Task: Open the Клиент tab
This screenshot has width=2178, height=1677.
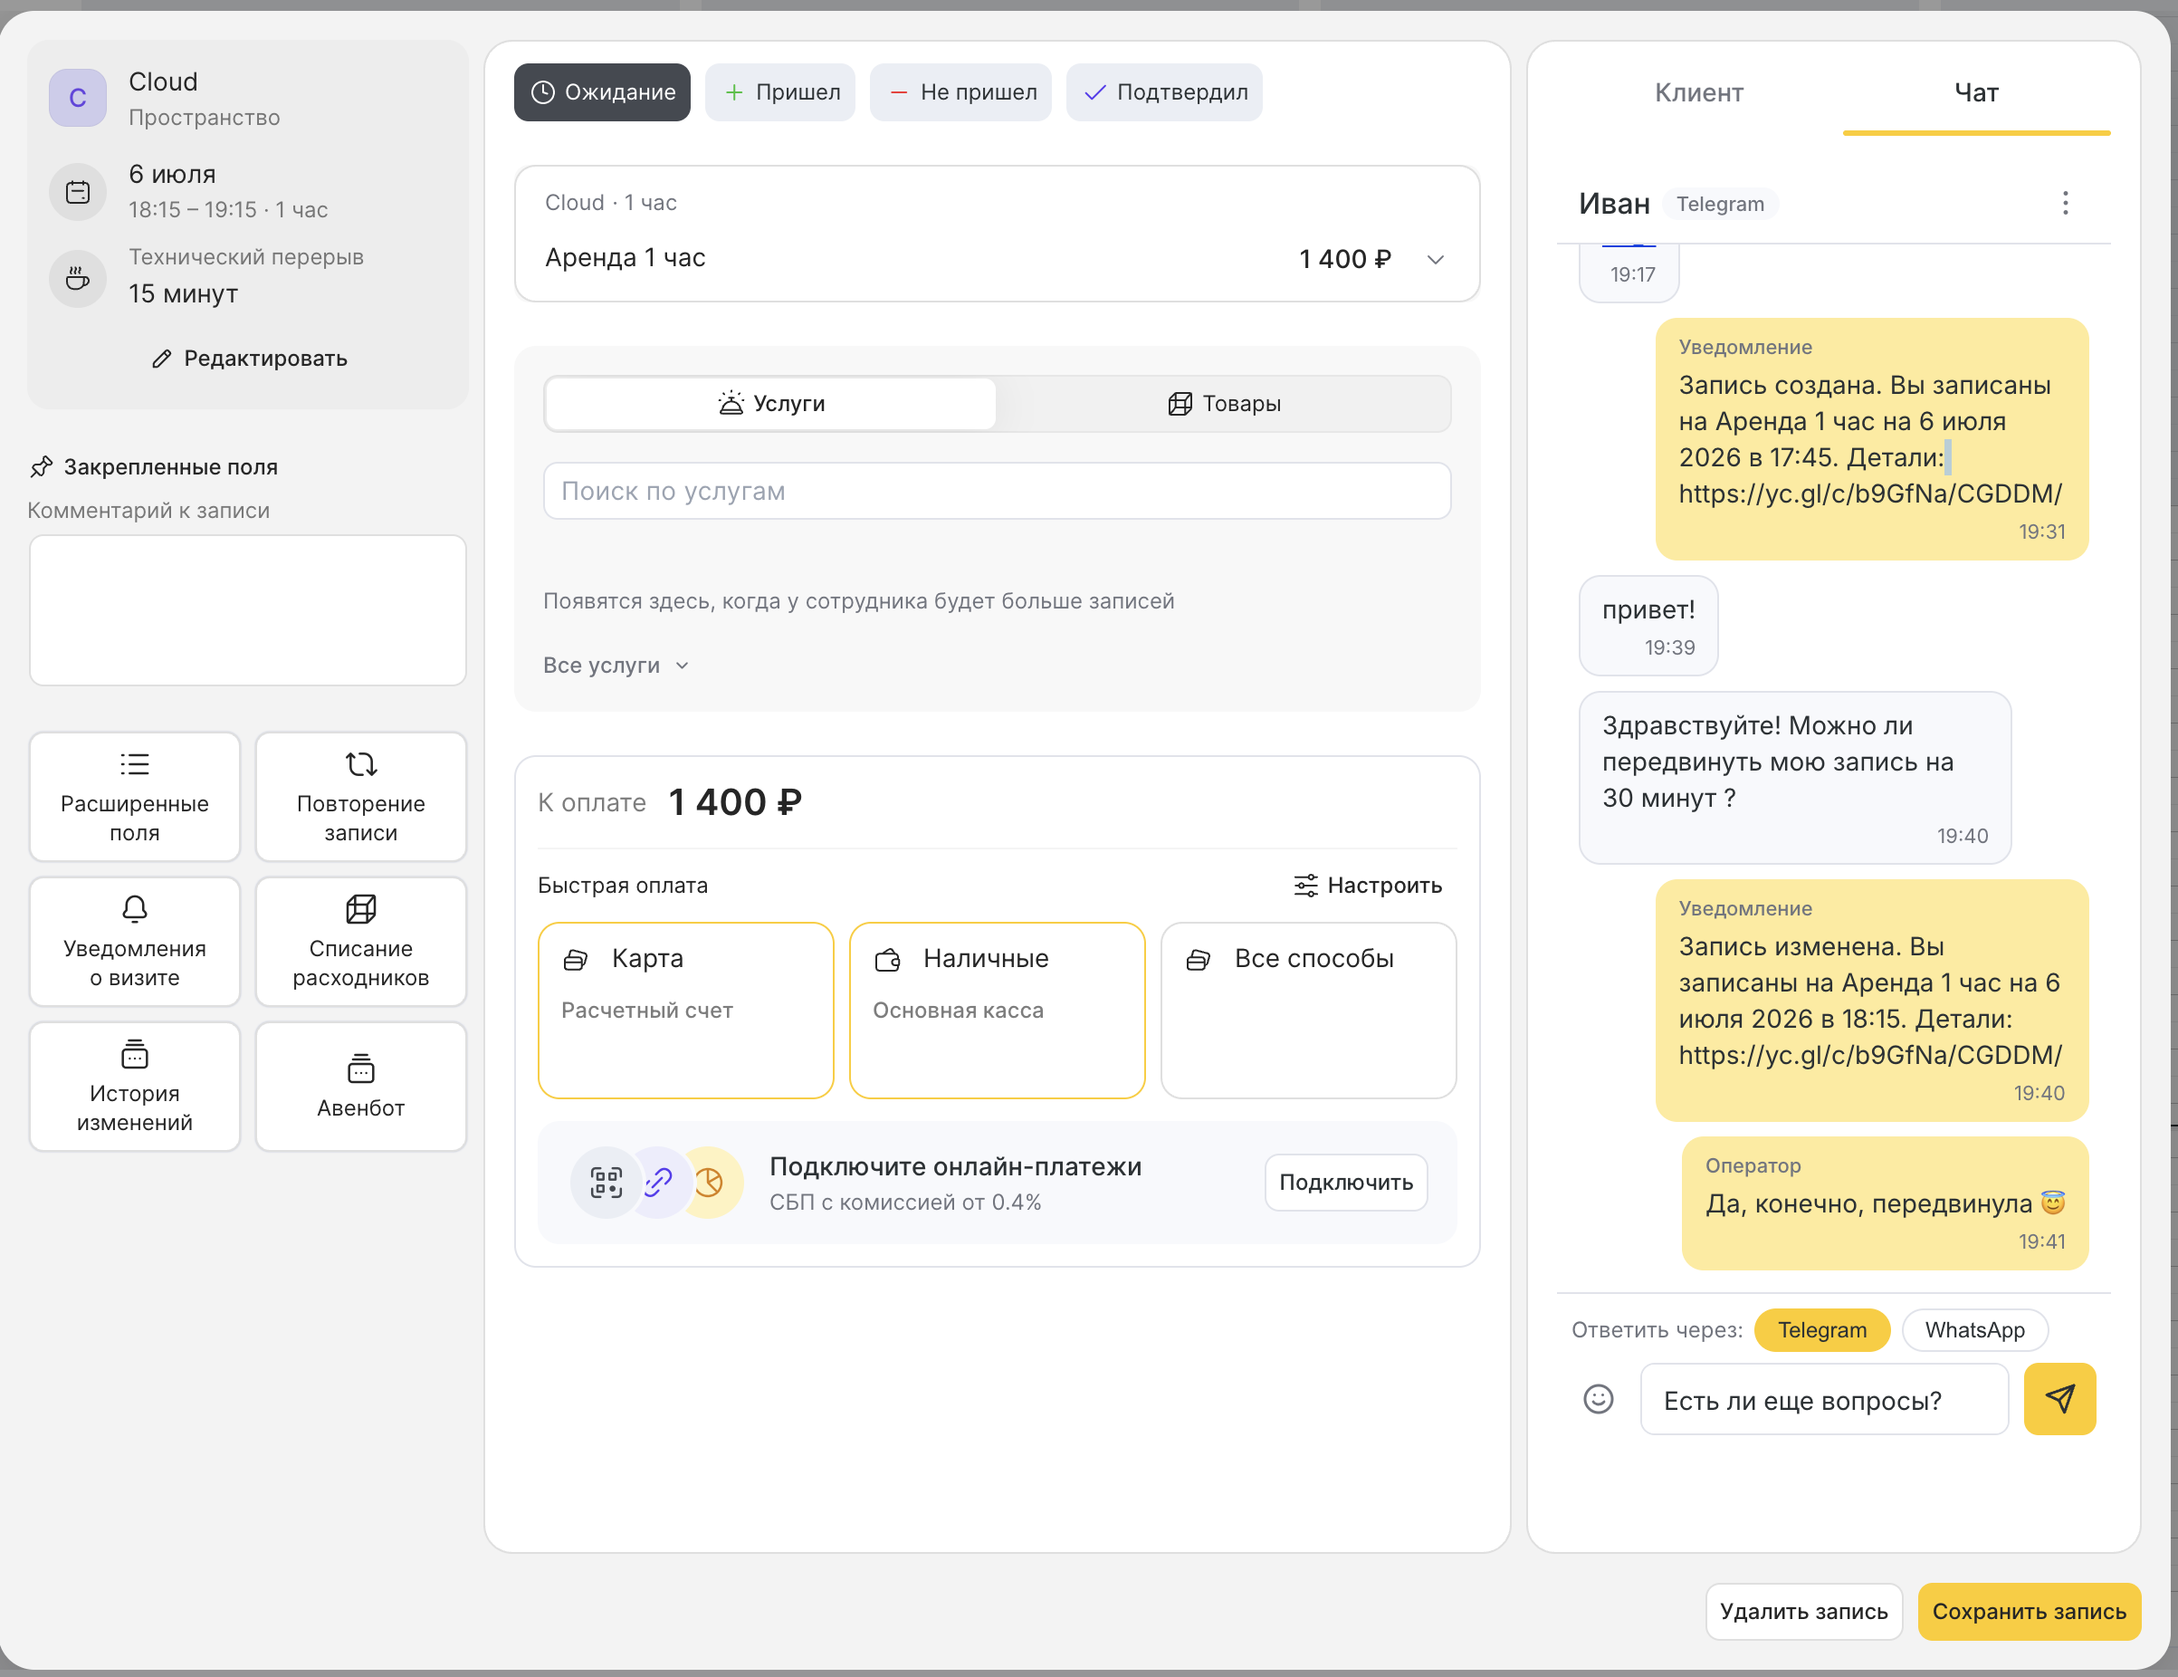Action: (1699, 92)
